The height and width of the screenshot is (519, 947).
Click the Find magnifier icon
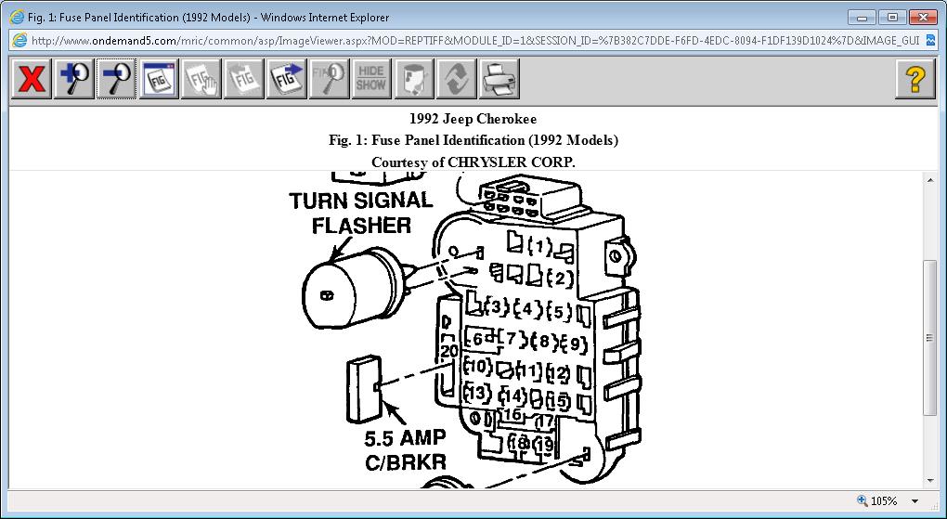click(329, 79)
